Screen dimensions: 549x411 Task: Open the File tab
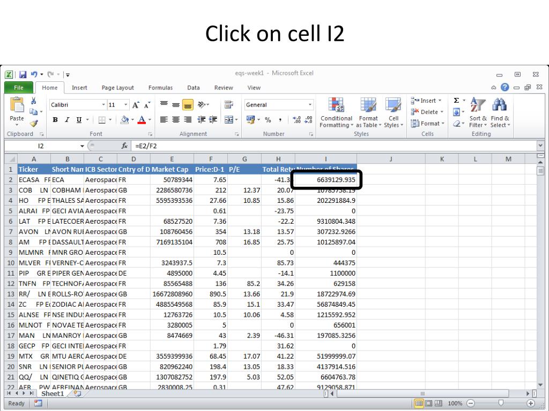coord(19,88)
